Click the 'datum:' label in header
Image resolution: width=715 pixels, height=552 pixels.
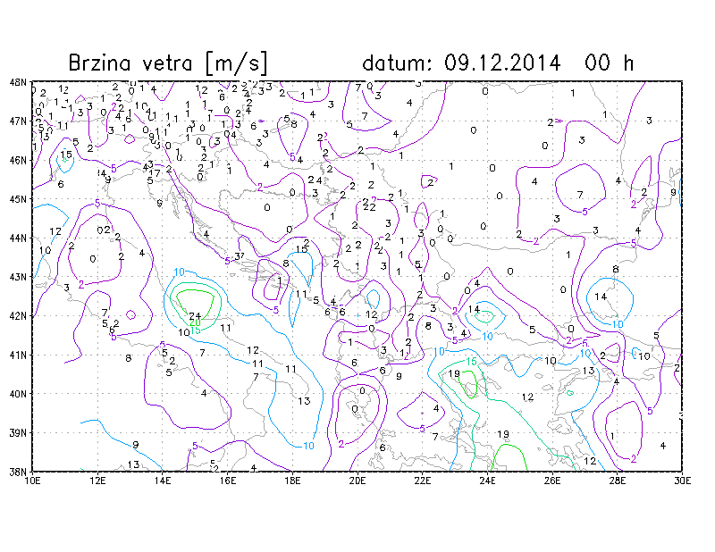pyautogui.click(x=396, y=63)
